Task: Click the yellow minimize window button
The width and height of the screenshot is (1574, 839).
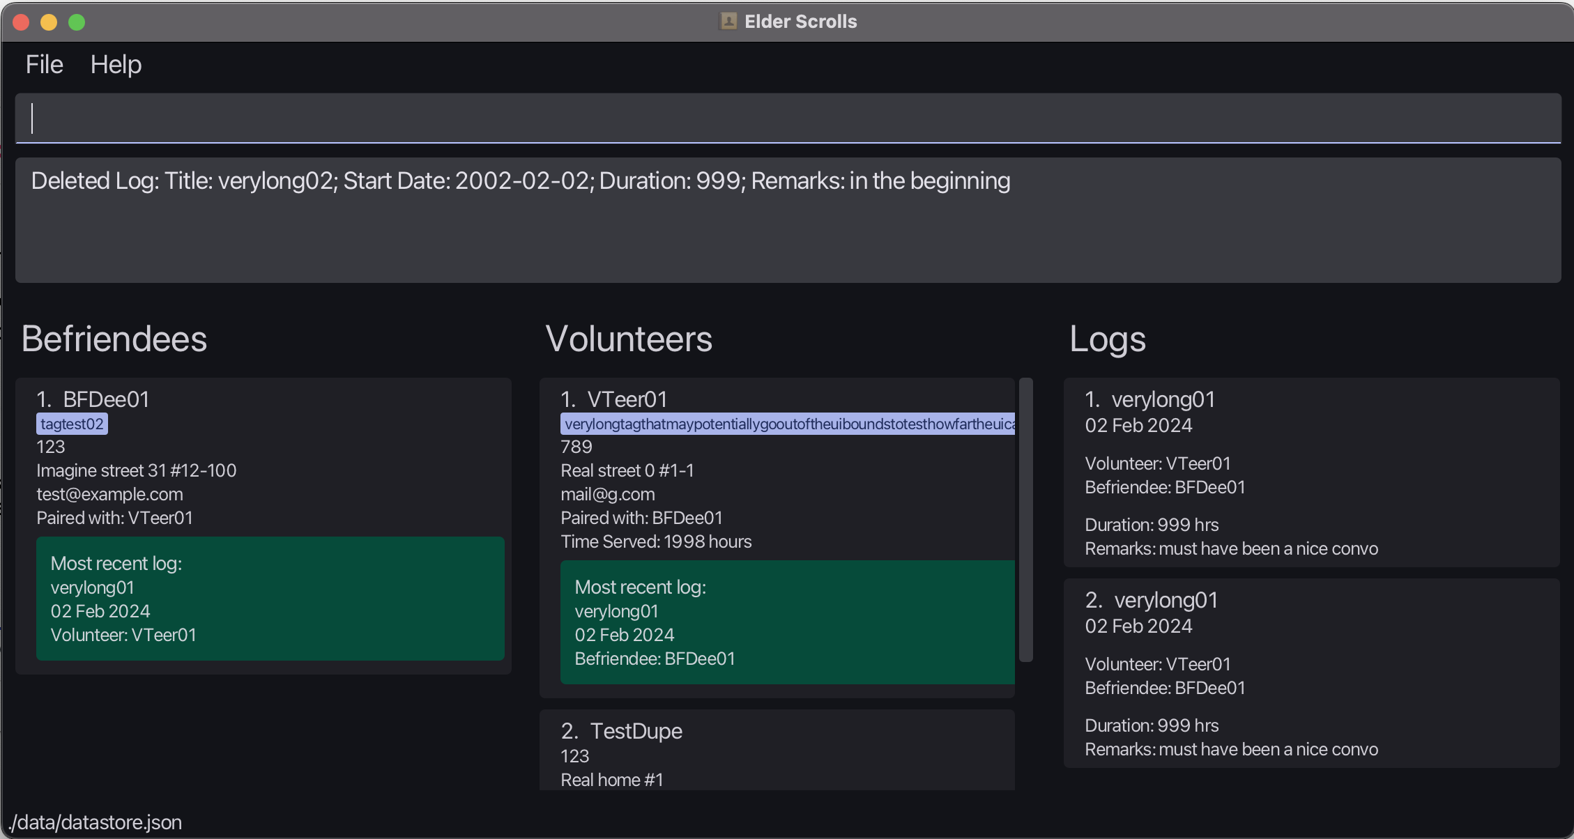Action: click(49, 22)
